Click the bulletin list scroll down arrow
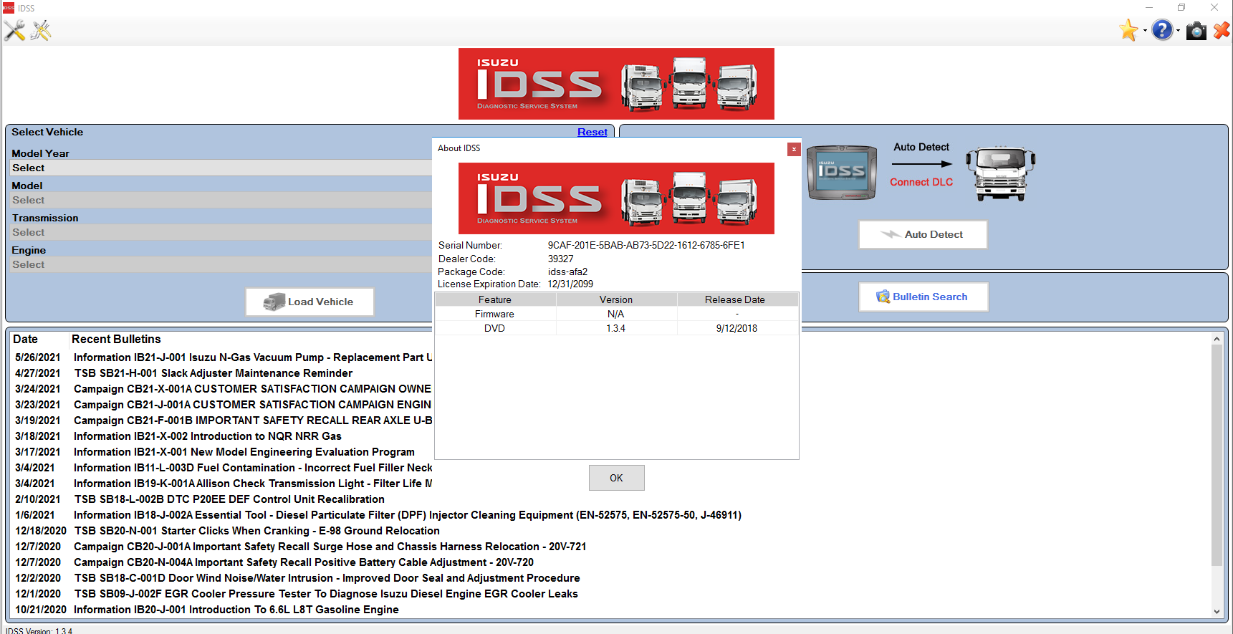Screen dimensions: 1233x634 click(x=1217, y=611)
